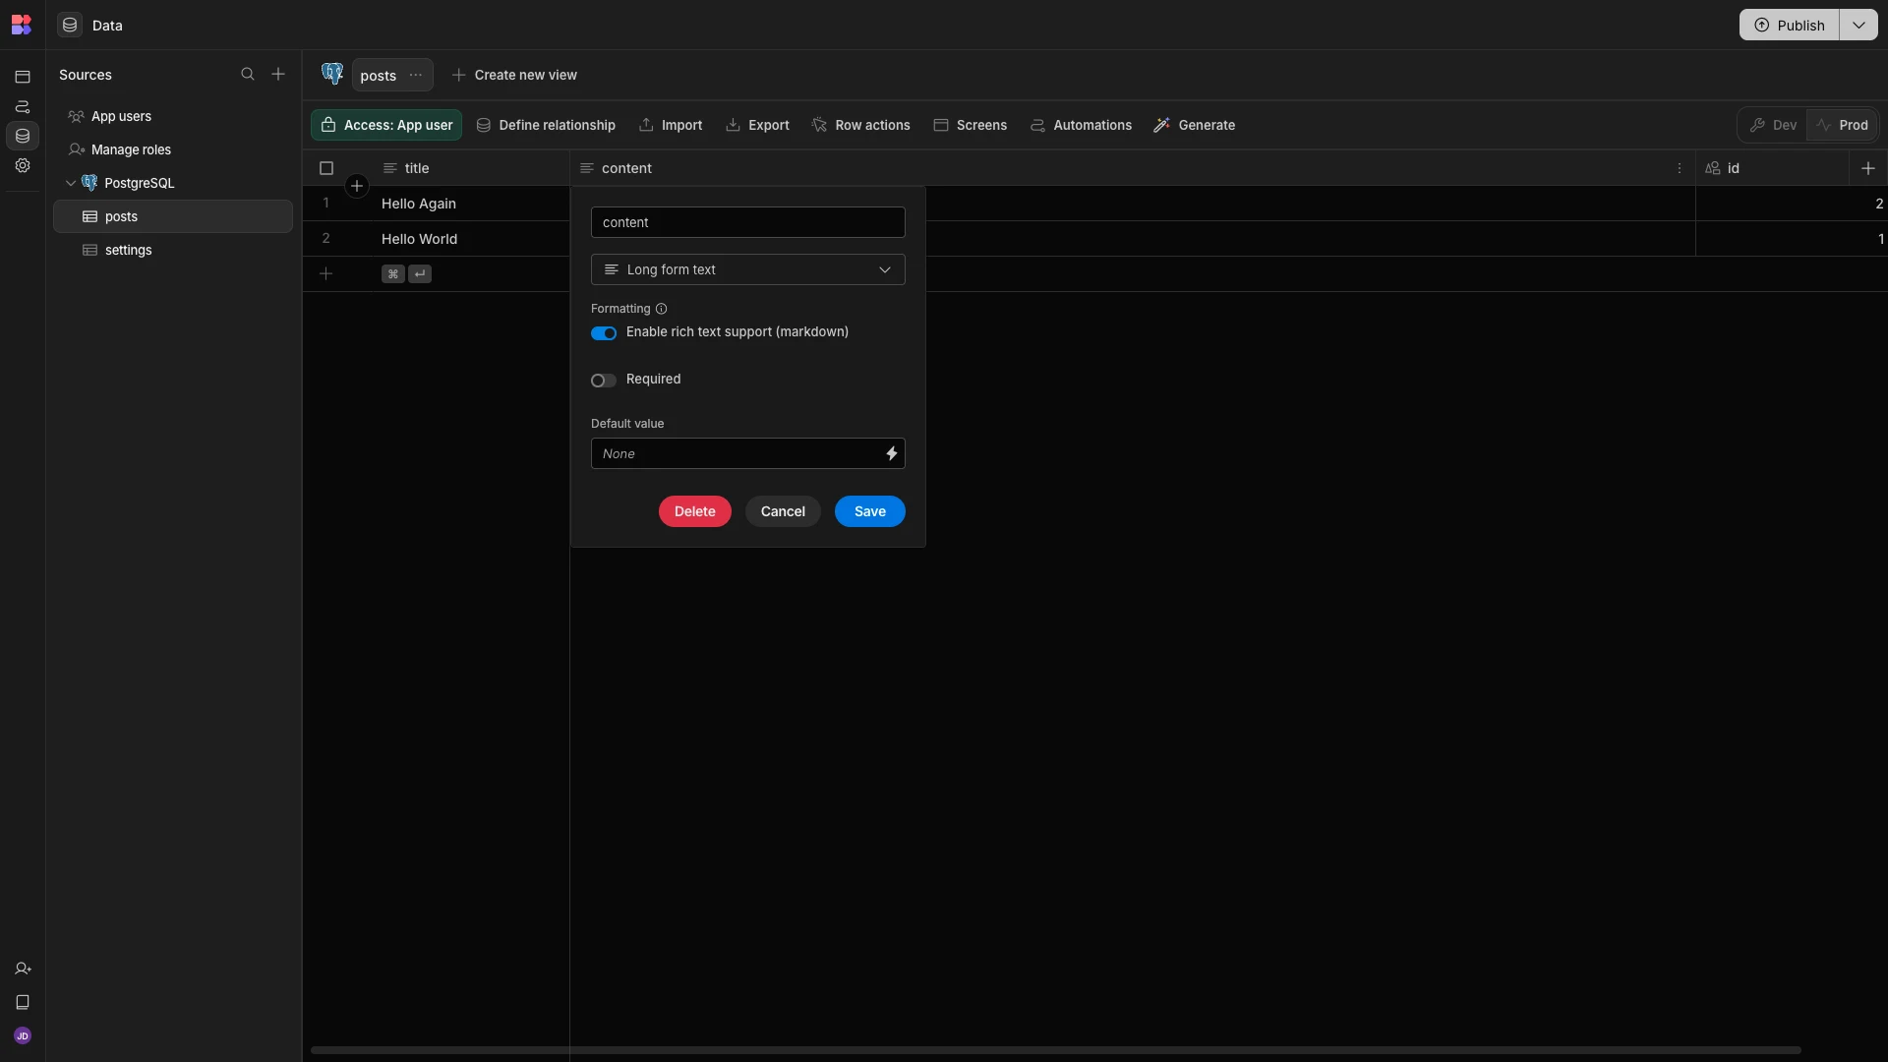Open posts table options ellipsis
1888x1062 pixels.
pos(416,75)
